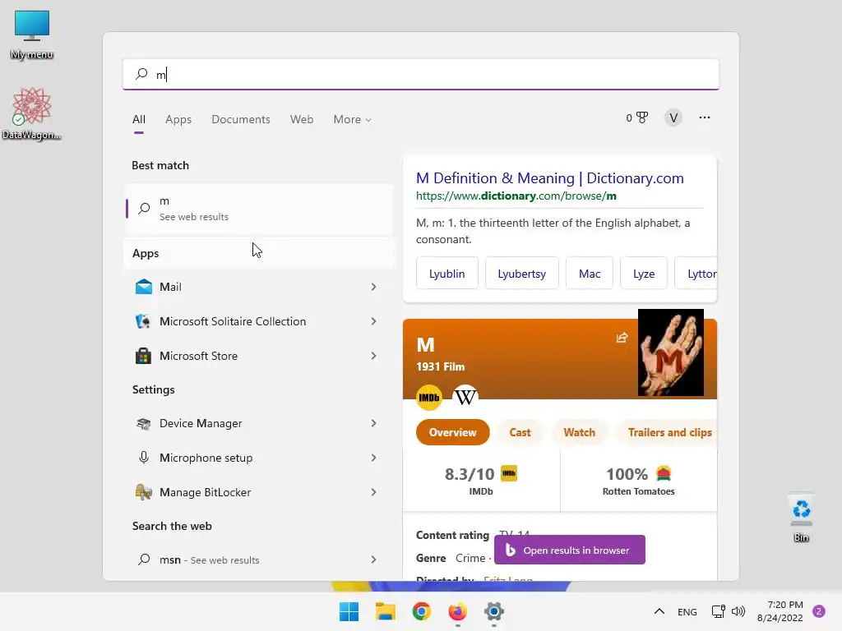Click the rewards trophy icon
Screen dimensions: 842x631
click(641, 117)
